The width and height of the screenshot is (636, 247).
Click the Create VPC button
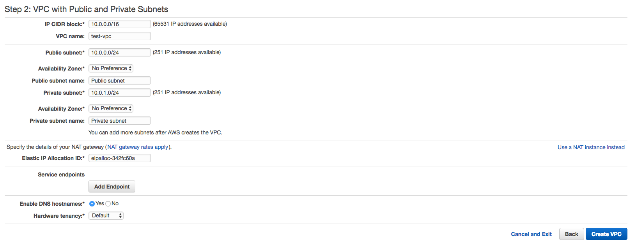click(x=606, y=234)
